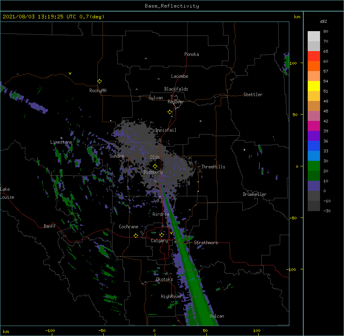Click the Didsbury label
The width and height of the screenshot is (344, 336).
pos(153,172)
